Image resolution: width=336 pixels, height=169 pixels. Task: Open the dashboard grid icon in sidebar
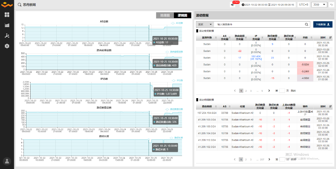pyautogui.click(x=7, y=15)
